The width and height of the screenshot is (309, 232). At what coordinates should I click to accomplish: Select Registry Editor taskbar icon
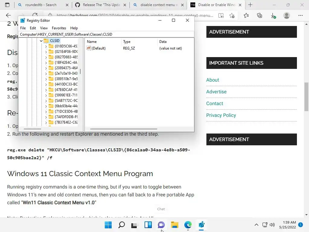201,225
